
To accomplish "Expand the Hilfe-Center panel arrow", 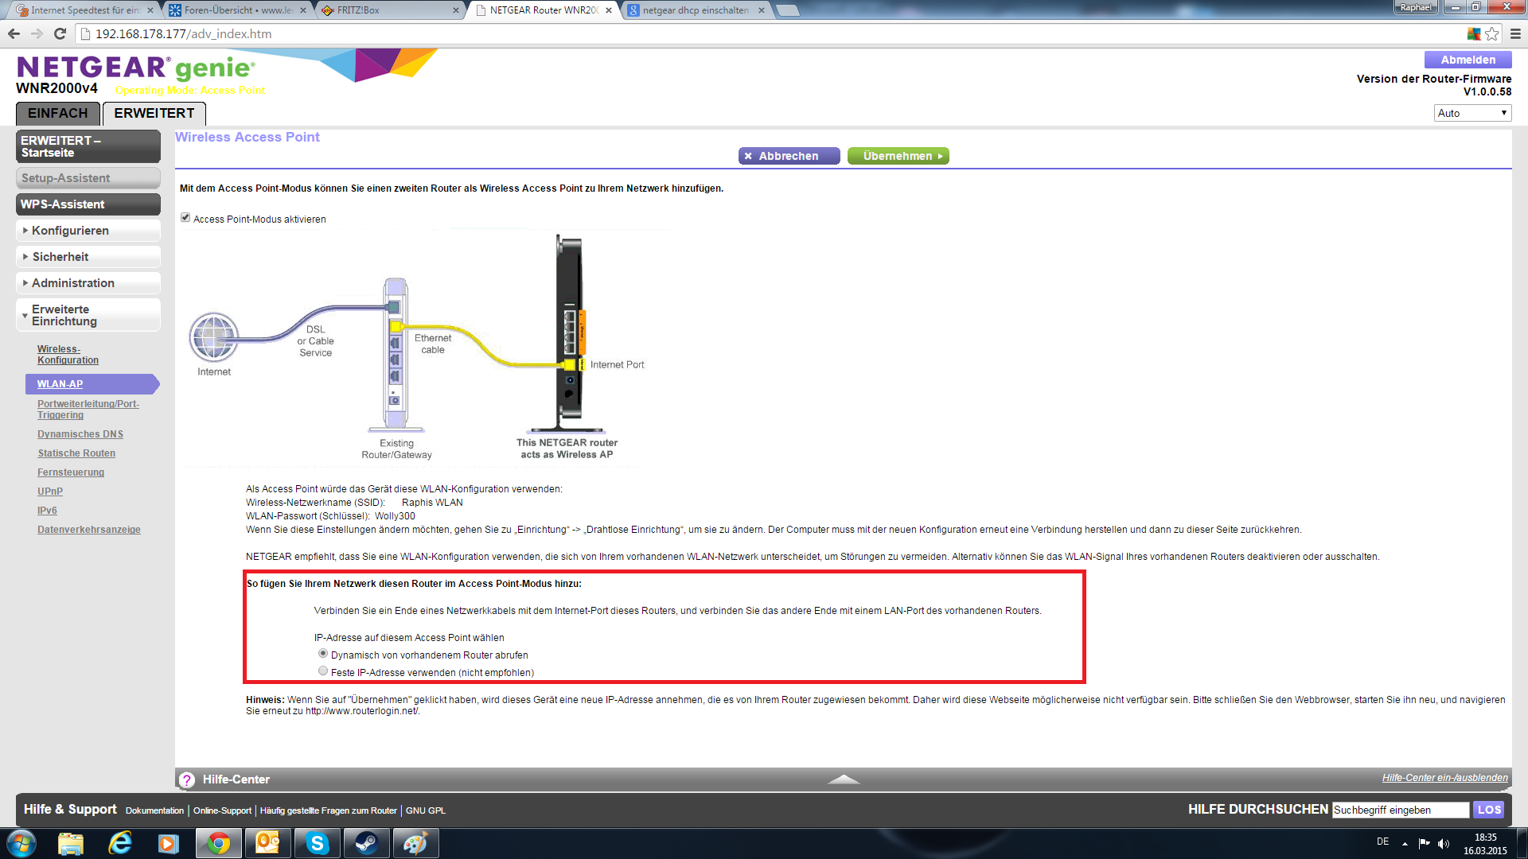I will (x=844, y=779).
